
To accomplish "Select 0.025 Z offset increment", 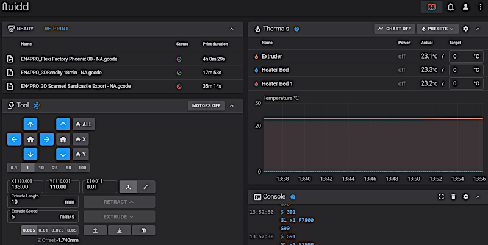I will (x=57, y=230).
